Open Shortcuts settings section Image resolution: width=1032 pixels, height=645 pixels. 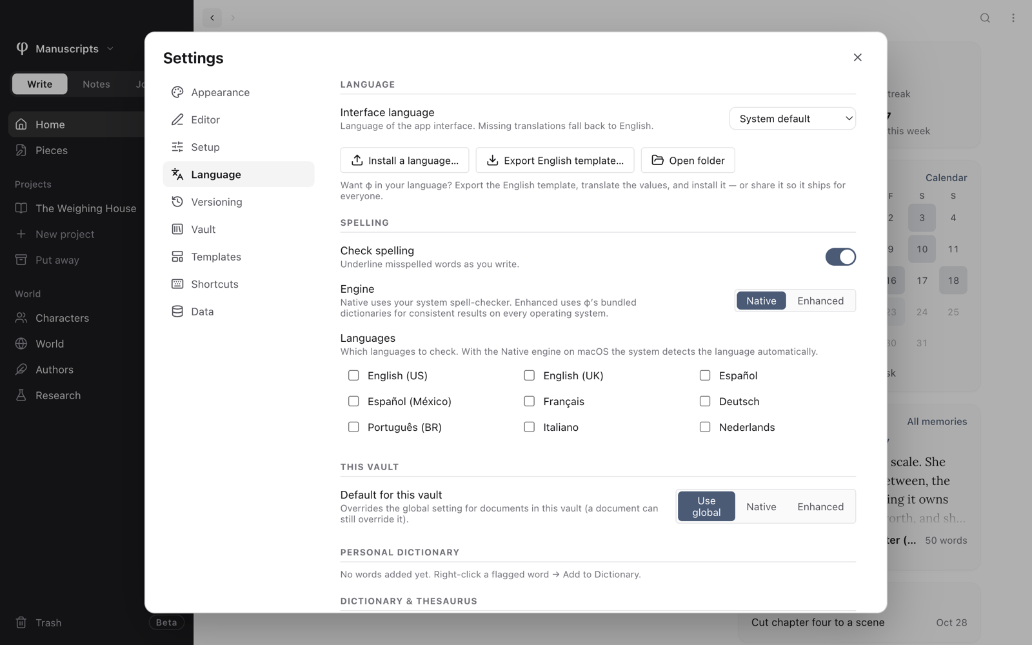[x=239, y=284]
